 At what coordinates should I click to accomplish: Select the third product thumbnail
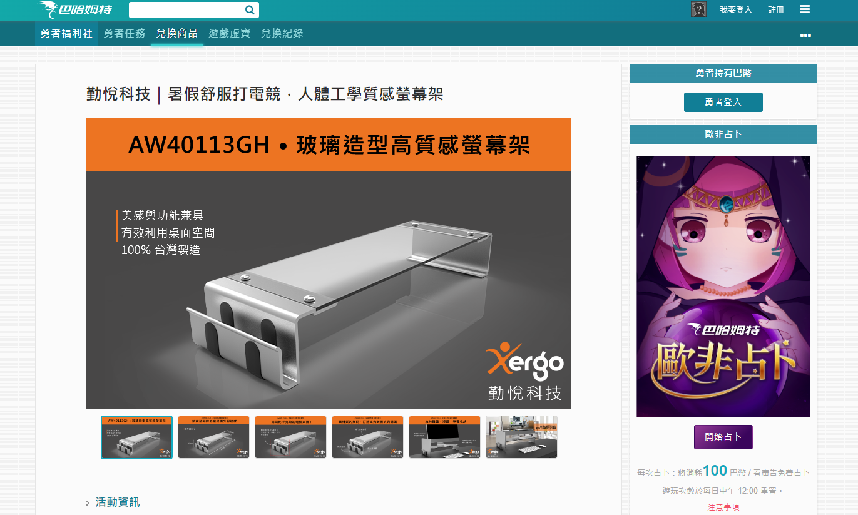290,437
